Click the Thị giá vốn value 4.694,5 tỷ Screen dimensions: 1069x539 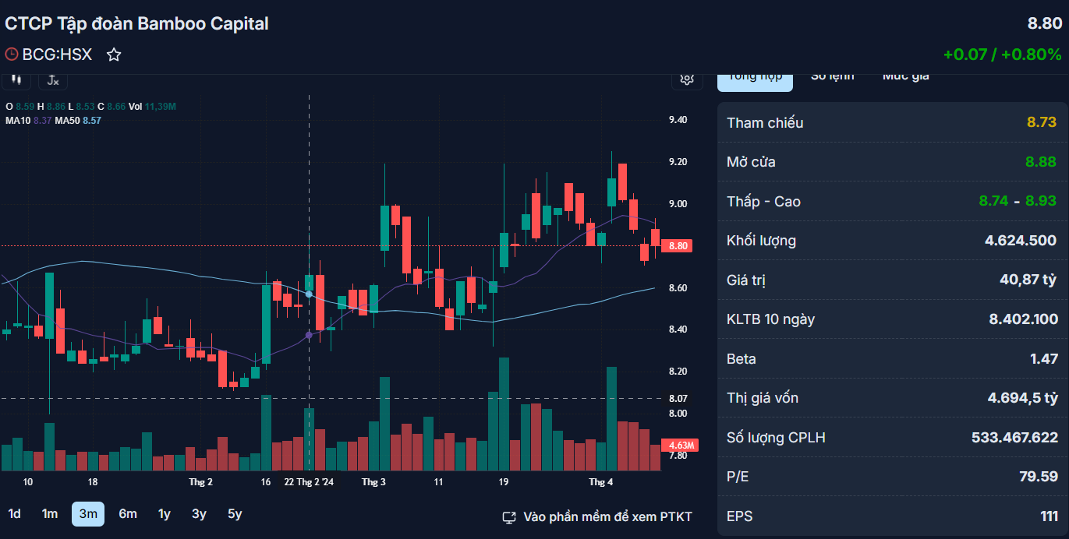click(1023, 398)
